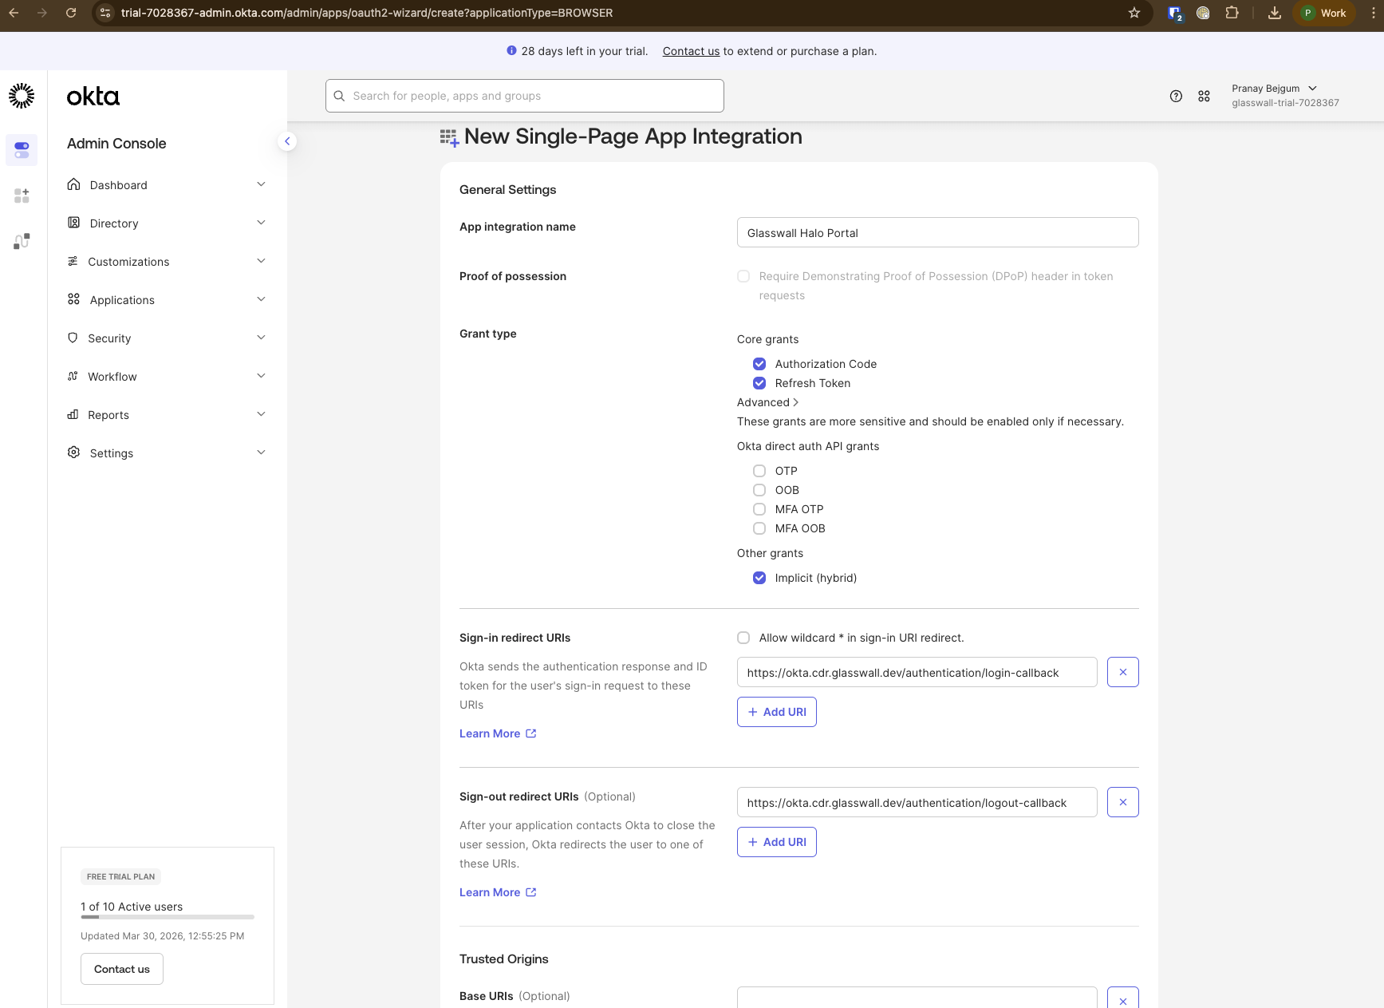Open the apps grid icon in header

coord(1204,96)
